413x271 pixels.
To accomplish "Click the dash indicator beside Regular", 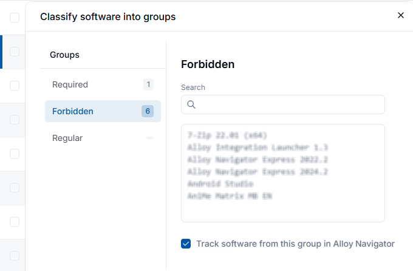I will [150, 138].
